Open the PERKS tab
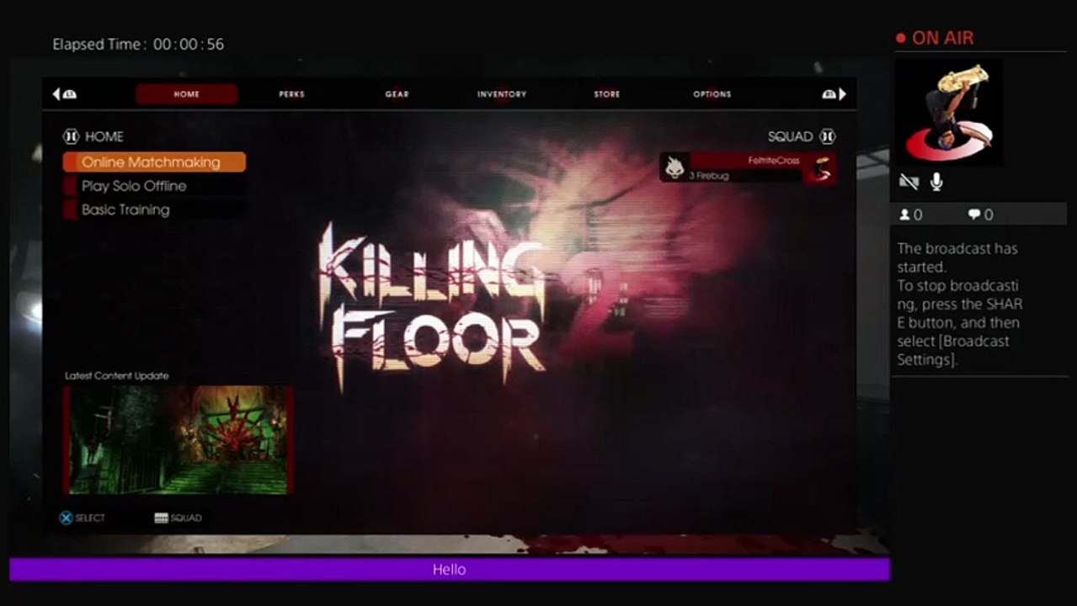The width and height of the screenshot is (1077, 606). point(291,94)
